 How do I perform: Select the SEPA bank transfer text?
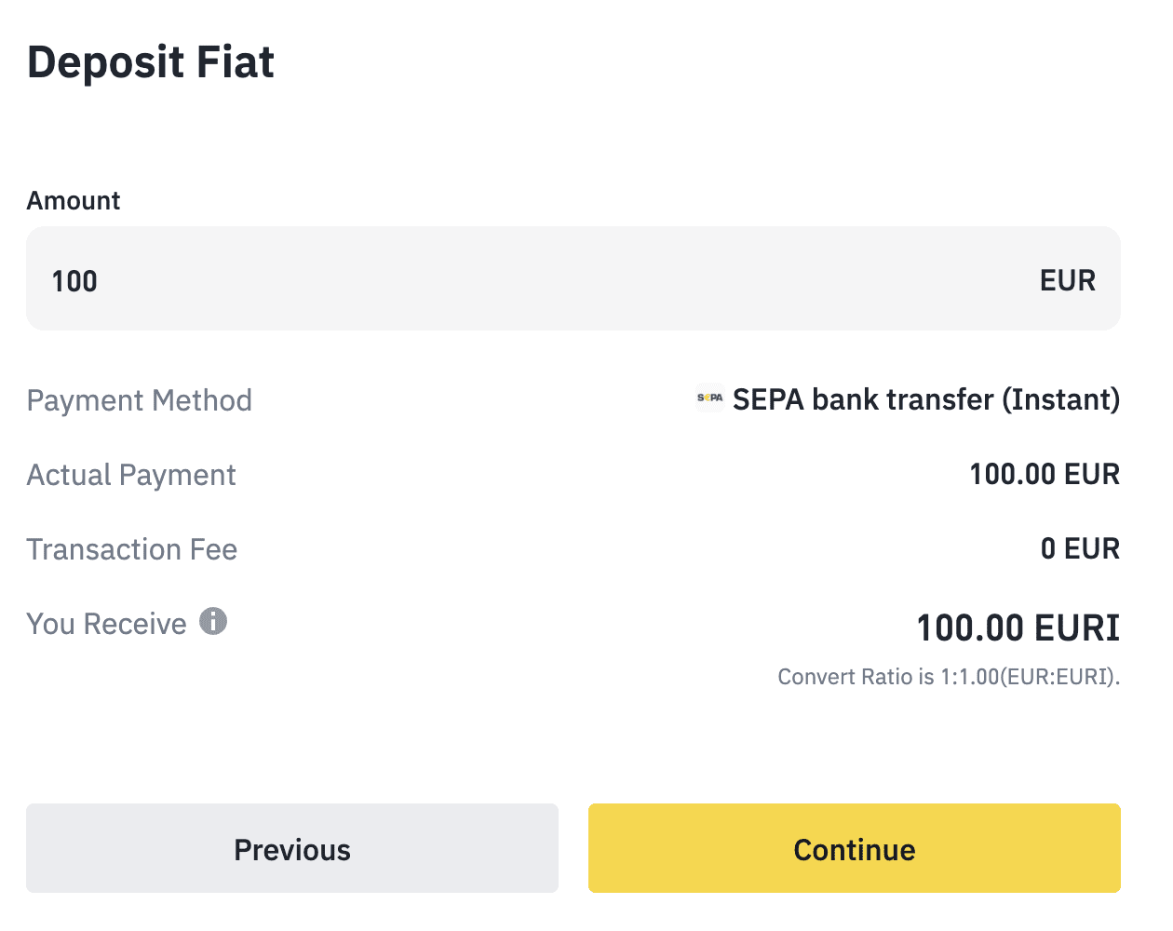pyautogui.click(x=863, y=399)
